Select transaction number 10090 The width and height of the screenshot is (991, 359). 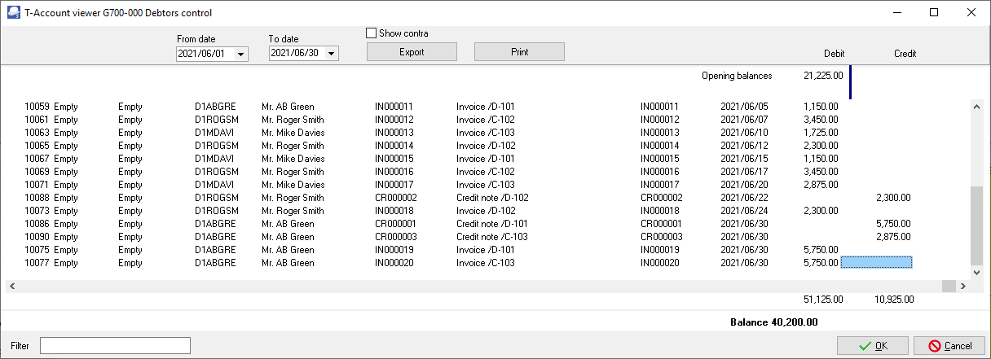click(37, 237)
